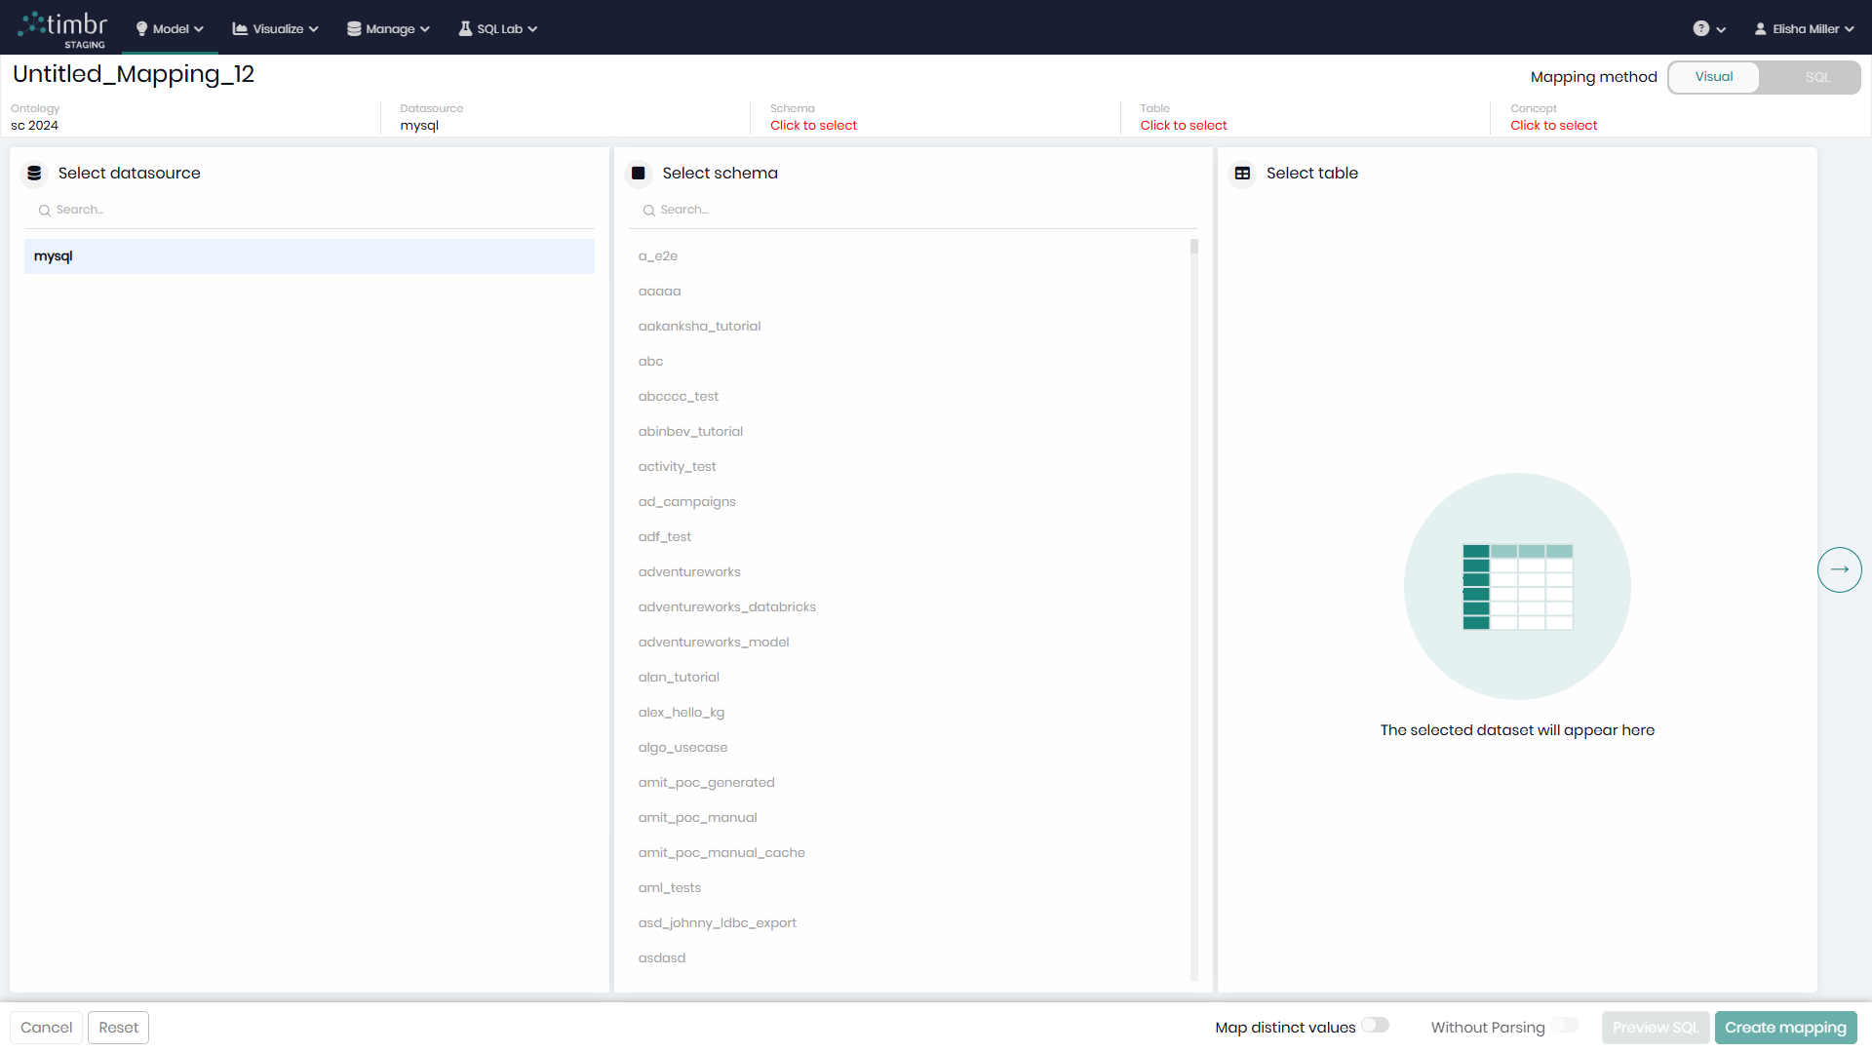
Task: Click the Reset button
Action: point(118,1027)
